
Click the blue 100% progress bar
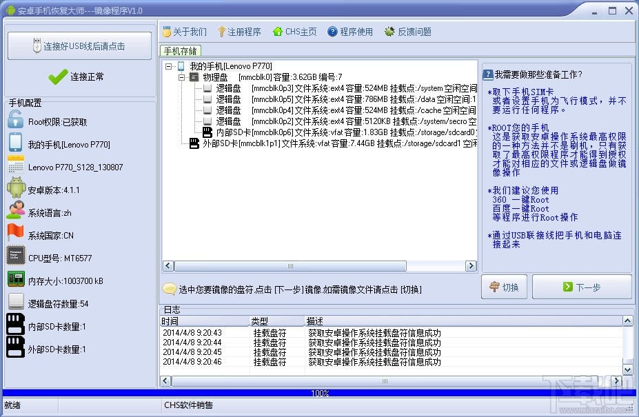click(x=320, y=393)
